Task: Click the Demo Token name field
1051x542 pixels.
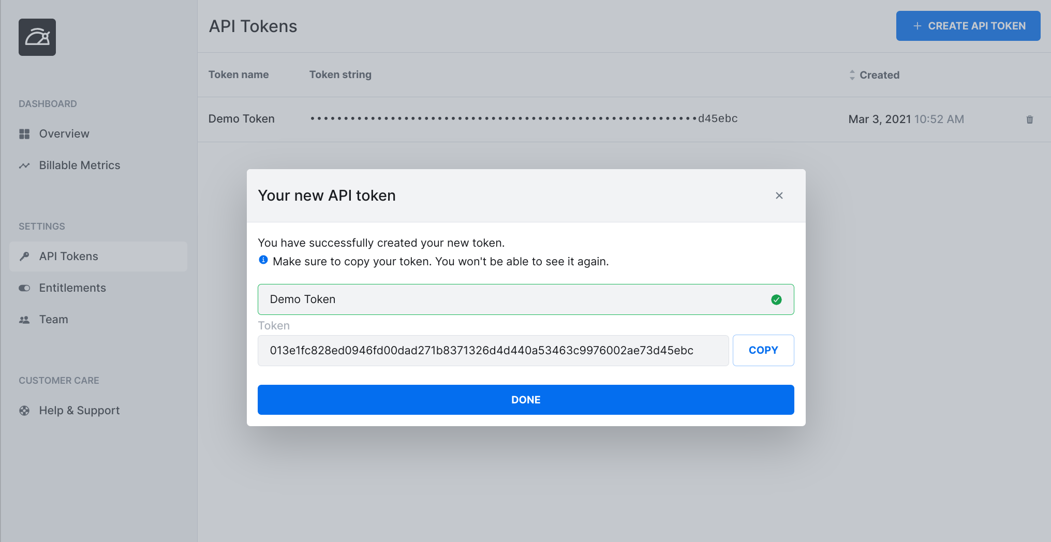Action: click(x=512, y=299)
